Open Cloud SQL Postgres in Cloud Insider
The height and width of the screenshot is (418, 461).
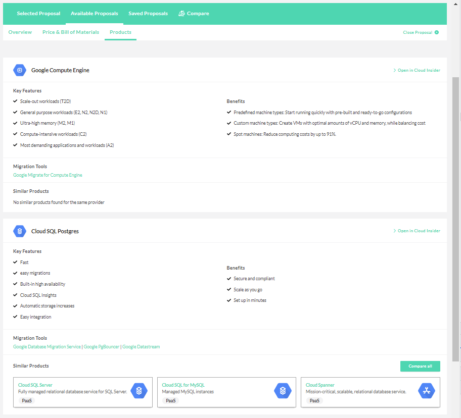pos(417,231)
